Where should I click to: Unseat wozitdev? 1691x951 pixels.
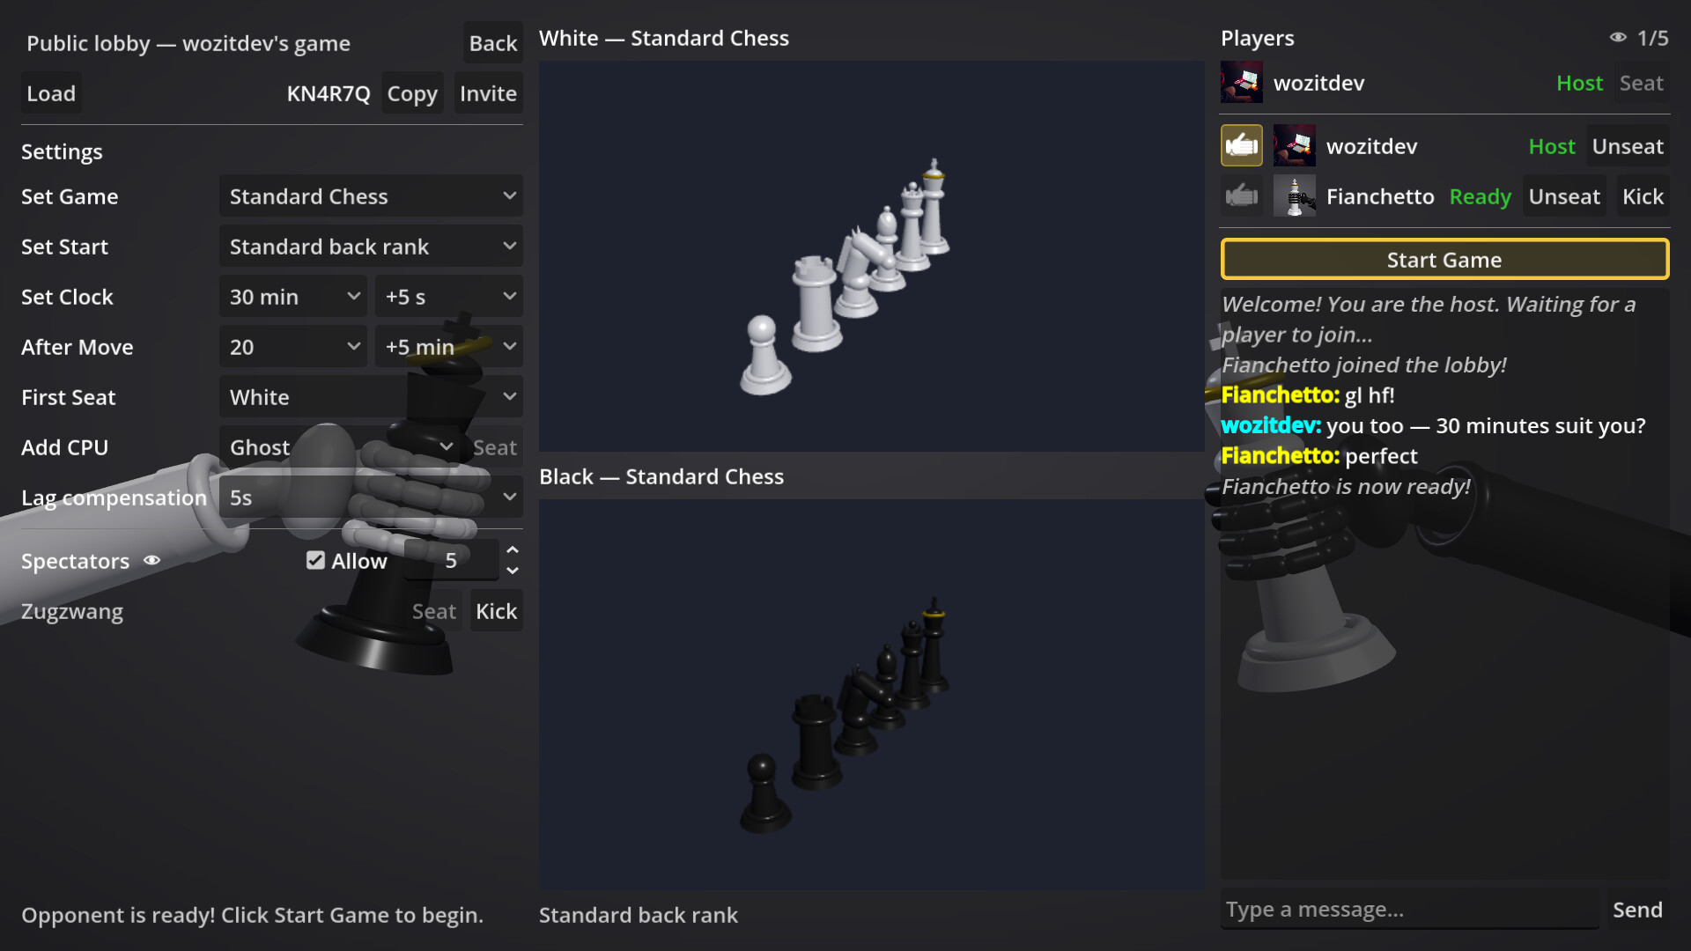1628,146
